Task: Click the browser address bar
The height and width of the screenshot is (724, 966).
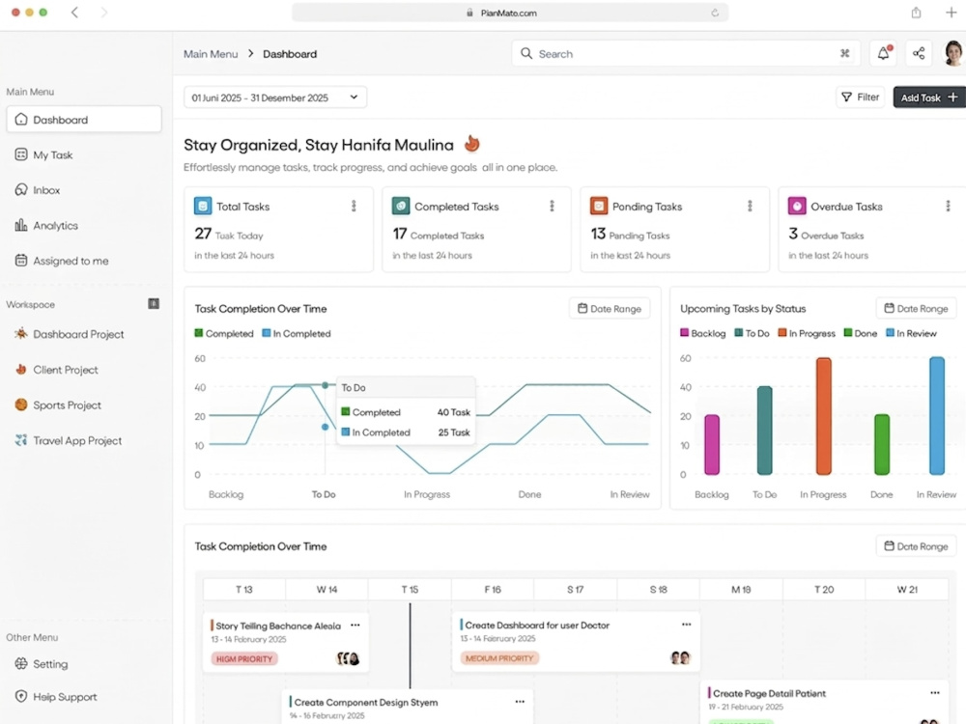Action: coord(510,13)
